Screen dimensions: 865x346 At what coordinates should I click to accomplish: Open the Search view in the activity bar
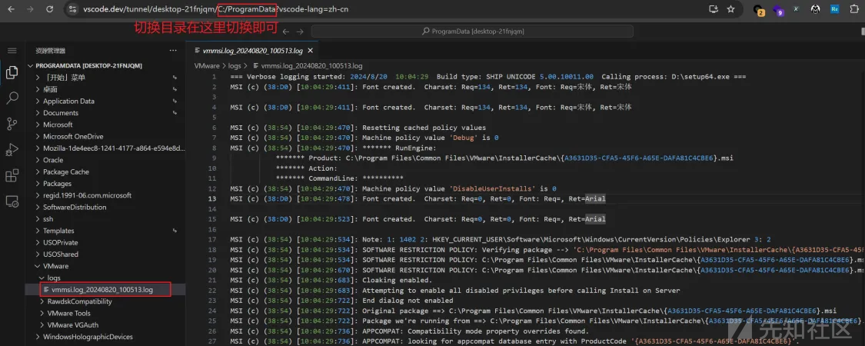pyautogui.click(x=12, y=98)
